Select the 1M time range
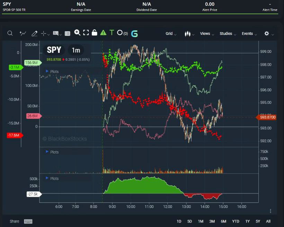Image resolution: width=284 pixels, height=227 pixels. (x=201, y=221)
